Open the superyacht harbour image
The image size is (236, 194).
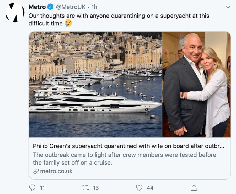point(95,84)
